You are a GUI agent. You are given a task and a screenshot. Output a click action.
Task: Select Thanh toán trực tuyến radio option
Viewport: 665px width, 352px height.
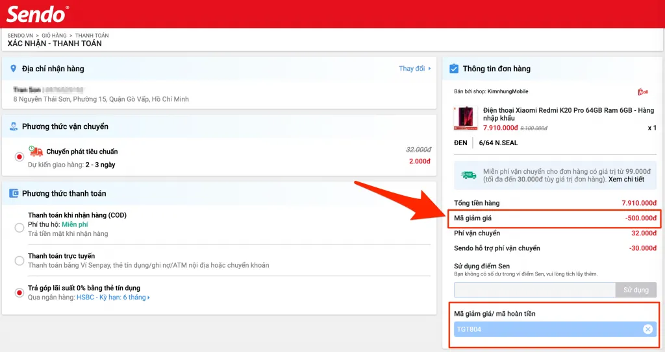click(x=19, y=261)
